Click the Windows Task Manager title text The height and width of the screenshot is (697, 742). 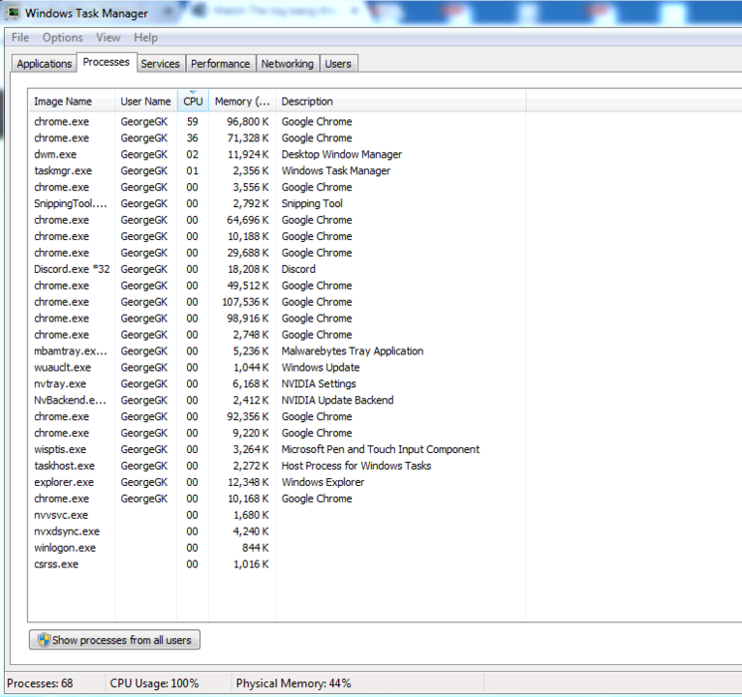(86, 14)
